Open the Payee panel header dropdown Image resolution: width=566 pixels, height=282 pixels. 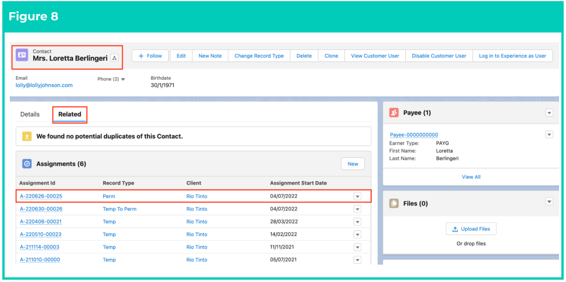[x=549, y=113]
